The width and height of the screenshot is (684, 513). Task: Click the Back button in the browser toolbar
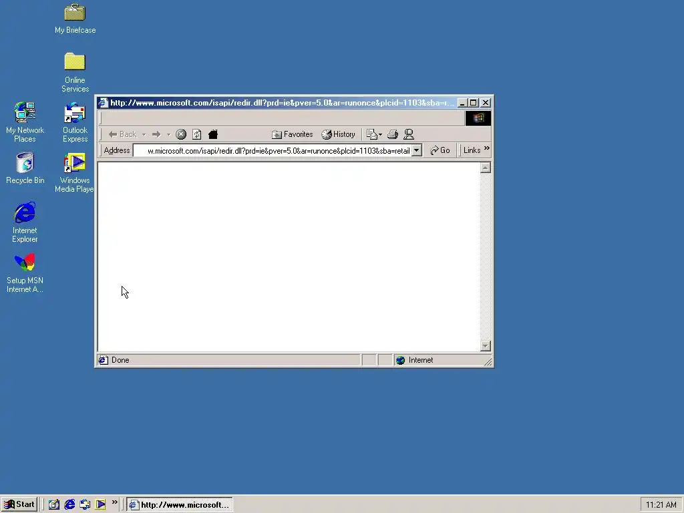pos(123,134)
